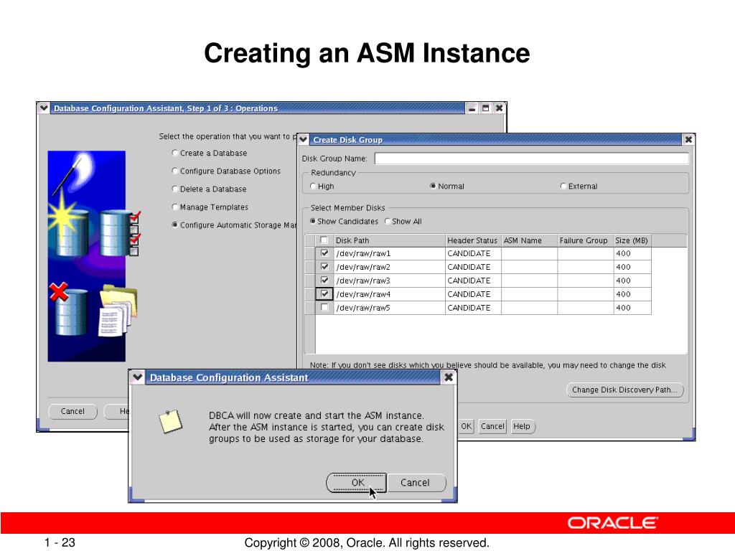
Task: Click Change Disk Discovery Path button
Action: coord(625,390)
